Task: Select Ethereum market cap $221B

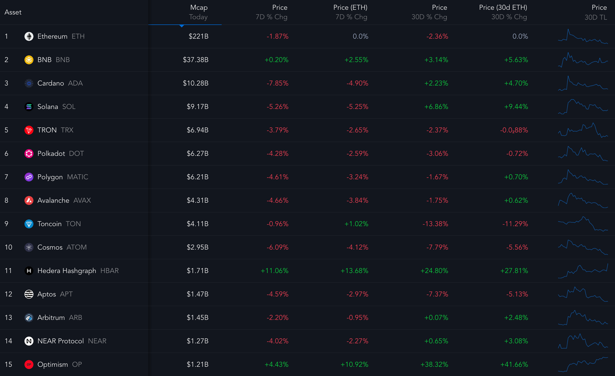Action: [x=198, y=36]
